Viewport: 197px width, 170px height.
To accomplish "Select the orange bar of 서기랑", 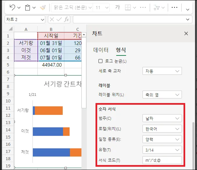I will (x=49, y=111).
